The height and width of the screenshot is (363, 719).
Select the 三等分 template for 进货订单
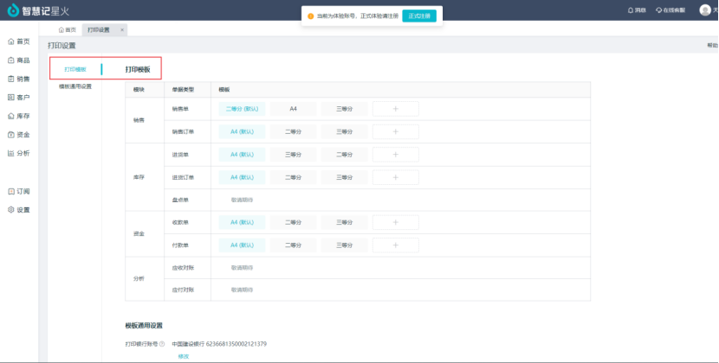pyautogui.click(x=345, y=177)
